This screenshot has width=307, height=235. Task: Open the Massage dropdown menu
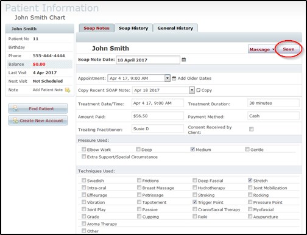coord(262,49)
